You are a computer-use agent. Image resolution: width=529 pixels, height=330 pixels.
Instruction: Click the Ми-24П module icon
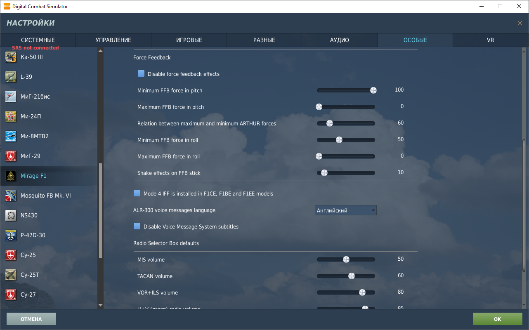[x=11, y=116]
